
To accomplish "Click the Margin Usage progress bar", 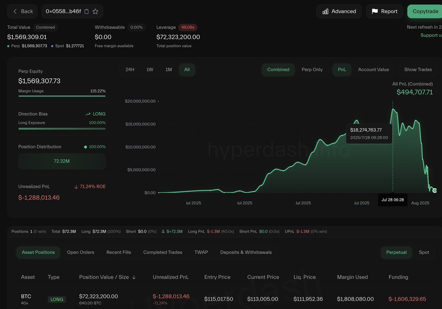I will click(62, 96).
